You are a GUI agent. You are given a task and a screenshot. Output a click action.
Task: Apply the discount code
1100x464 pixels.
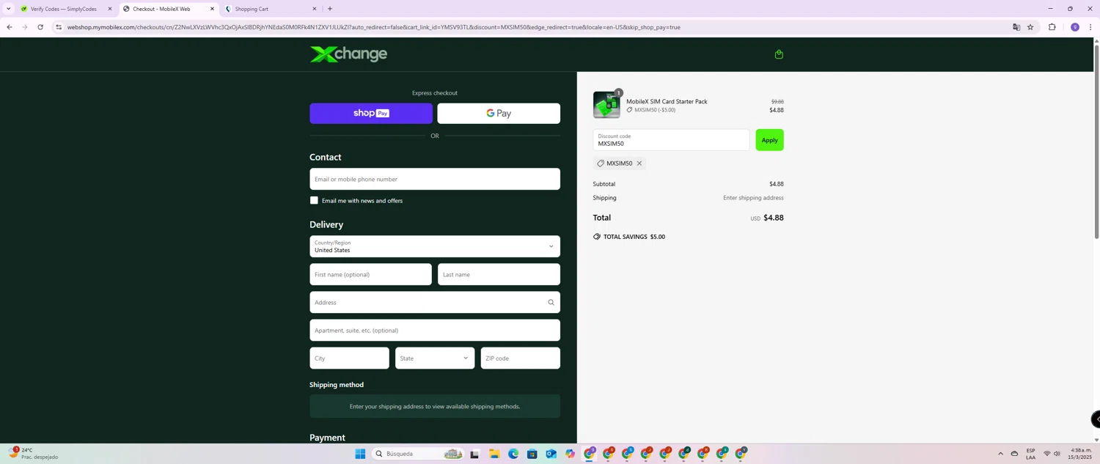coord(769,140)
